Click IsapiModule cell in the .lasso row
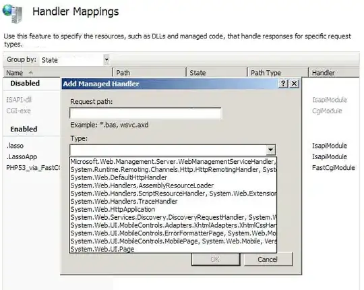 (330, 146)
